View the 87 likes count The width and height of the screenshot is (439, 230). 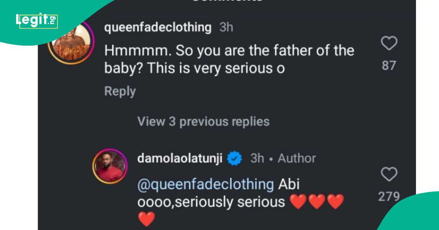(389, 65)
